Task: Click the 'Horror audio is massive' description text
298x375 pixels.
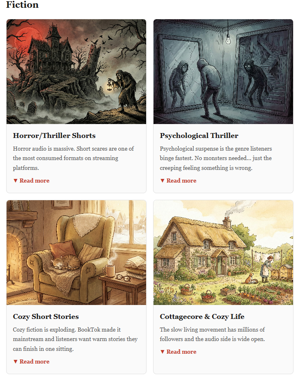Action: pos(73,158)
